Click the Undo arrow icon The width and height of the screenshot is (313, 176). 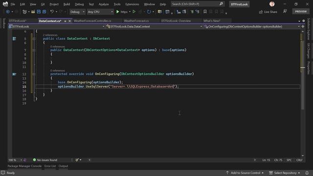click(52, 12)
